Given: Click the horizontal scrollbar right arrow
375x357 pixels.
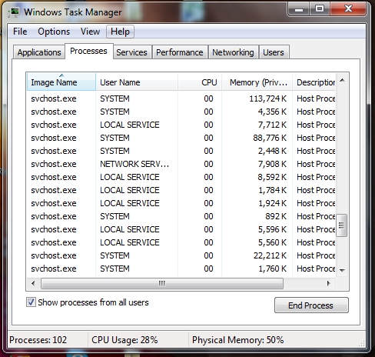Looking at the screenshot, I should (329, 283).
